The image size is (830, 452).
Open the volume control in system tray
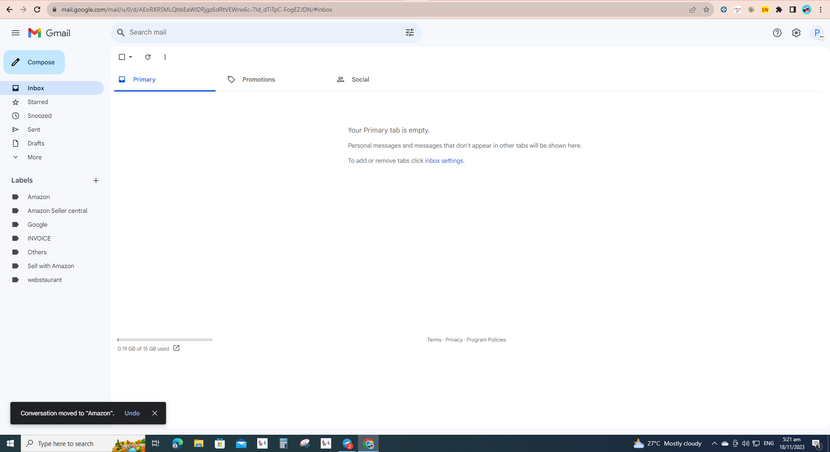coord(746,443)
